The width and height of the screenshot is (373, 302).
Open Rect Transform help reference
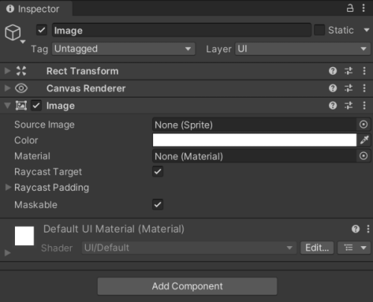point(333,71)
